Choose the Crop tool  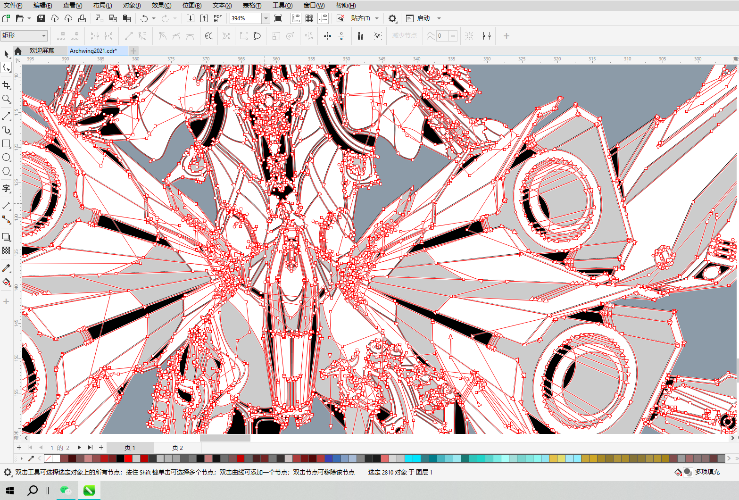click(x=6, y=85)
